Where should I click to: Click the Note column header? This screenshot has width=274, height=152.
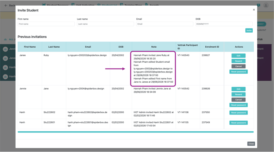coord(154,47)
